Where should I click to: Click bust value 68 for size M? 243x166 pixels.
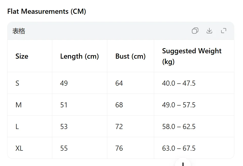pyautogui.click(x=119, y=105)
